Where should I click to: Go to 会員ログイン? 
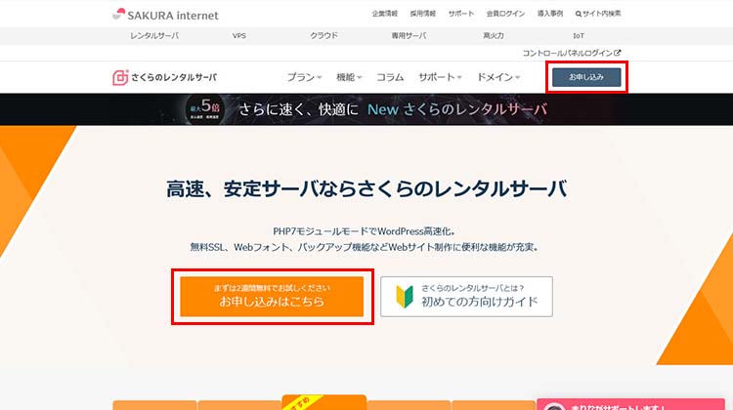505,14
